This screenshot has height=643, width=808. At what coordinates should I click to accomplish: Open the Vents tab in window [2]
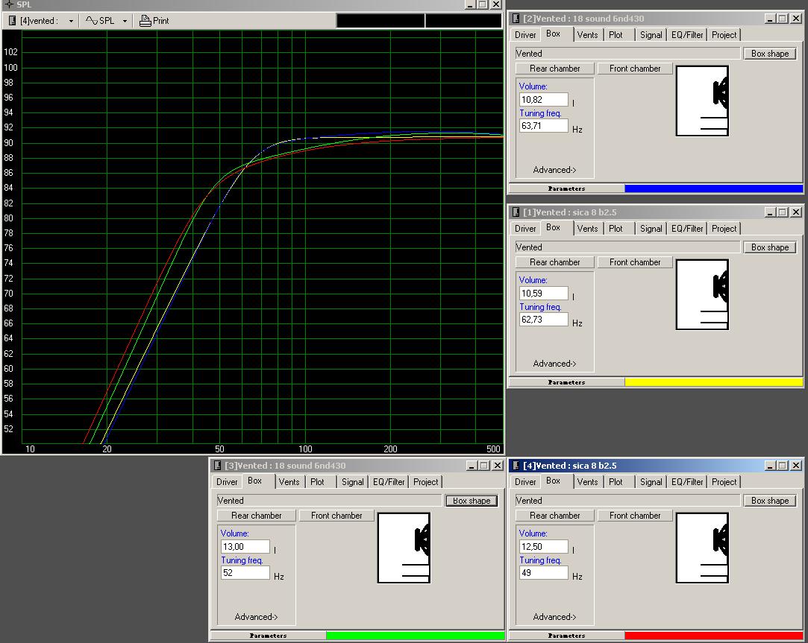point(587,35)
